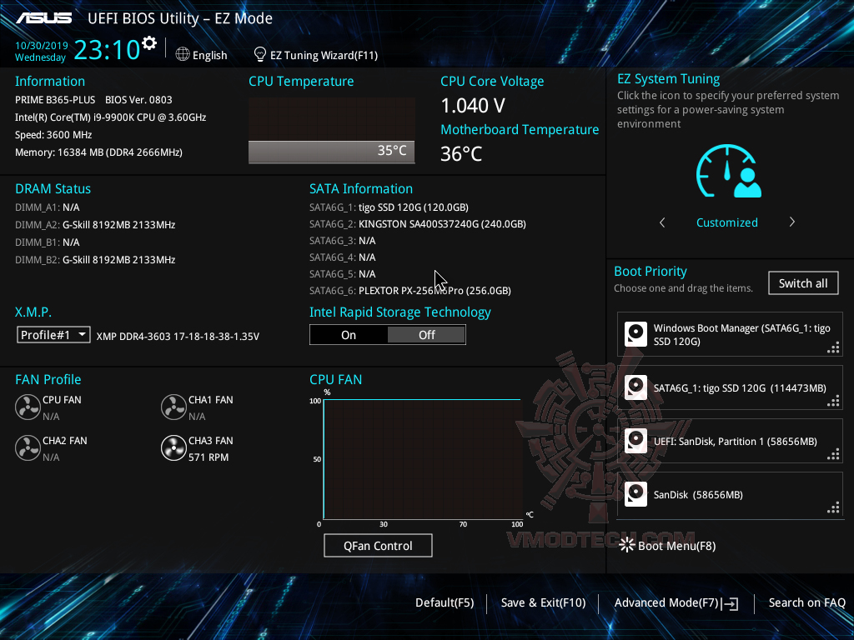Screen dimensions: 854x640
Task: Select the CHA2 FAN icon
Action: [28, 447]
